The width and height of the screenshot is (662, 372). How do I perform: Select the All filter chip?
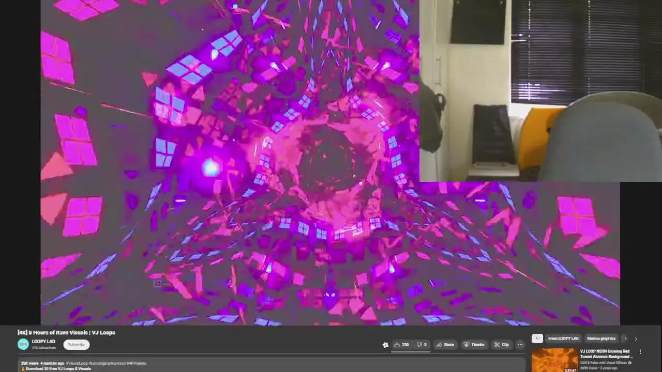pos(537,338)
